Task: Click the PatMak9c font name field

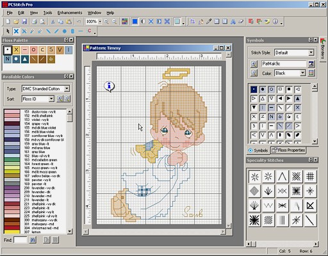Action: click(x=284, y=63)
